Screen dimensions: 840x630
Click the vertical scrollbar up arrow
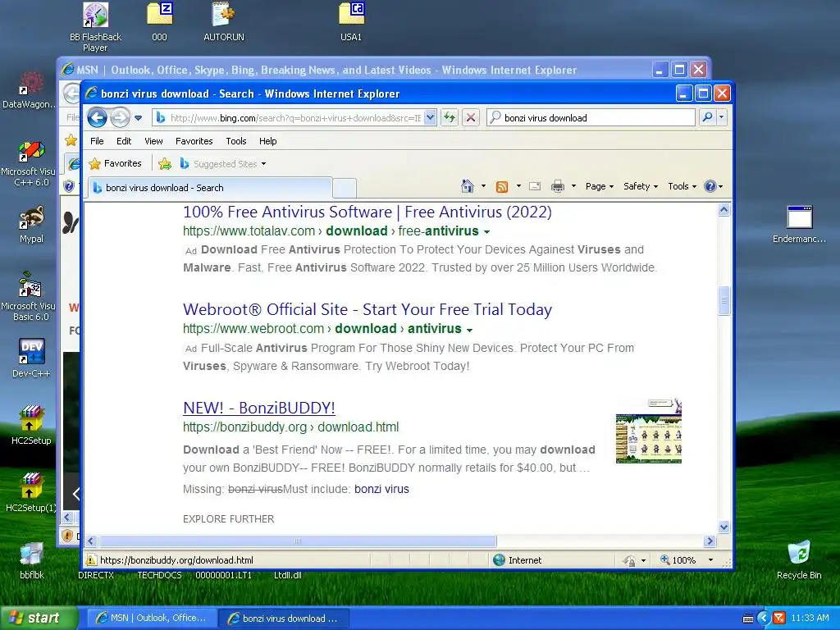(x=724, y=210)
